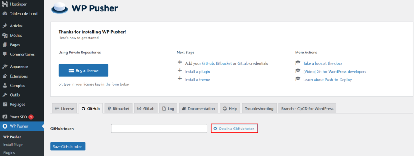The height and width of the screenshot is (156, 414).
Task: Click the WP Pusher button logo at top
Action: [x=60, y=8]
